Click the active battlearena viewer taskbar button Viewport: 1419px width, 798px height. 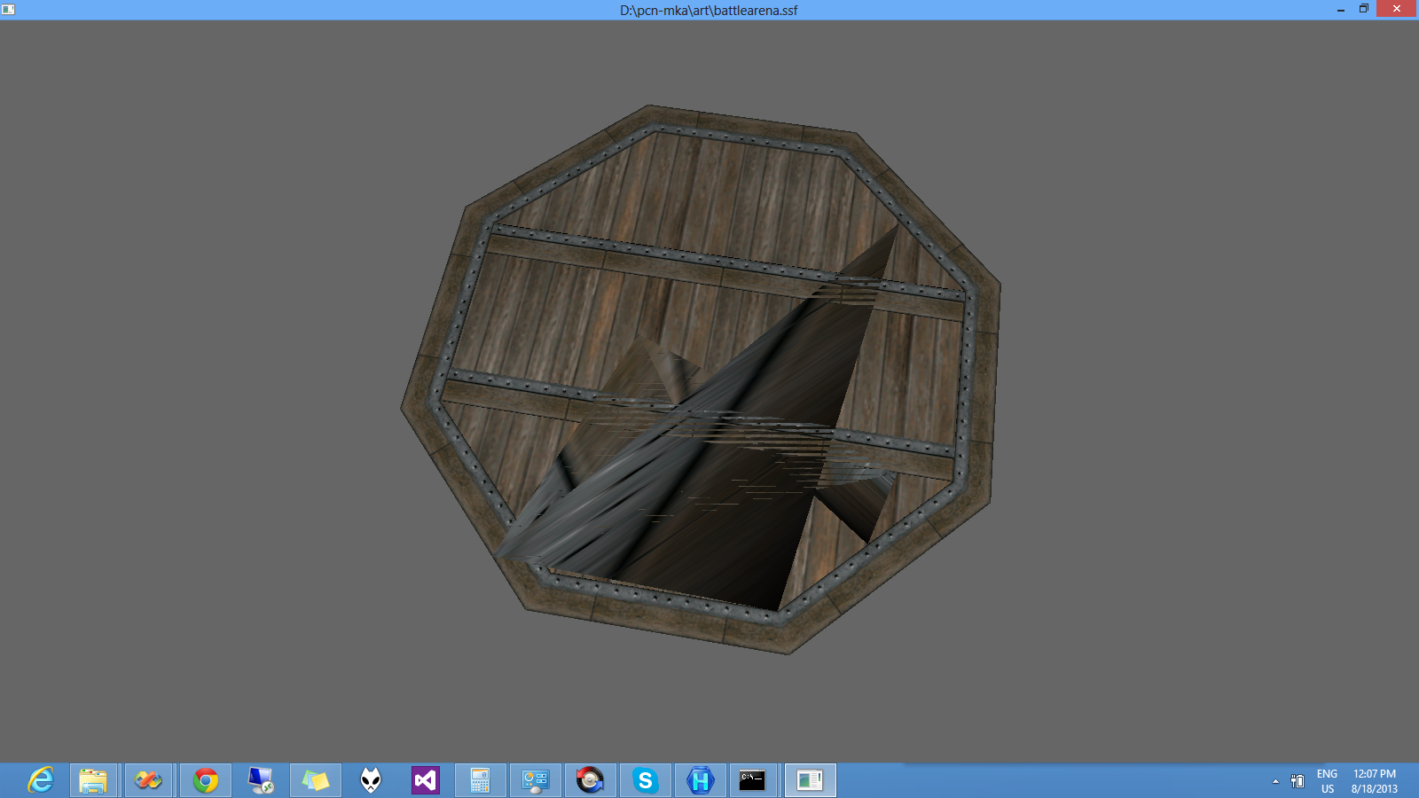pyautogui.click(x=810, y=780)
